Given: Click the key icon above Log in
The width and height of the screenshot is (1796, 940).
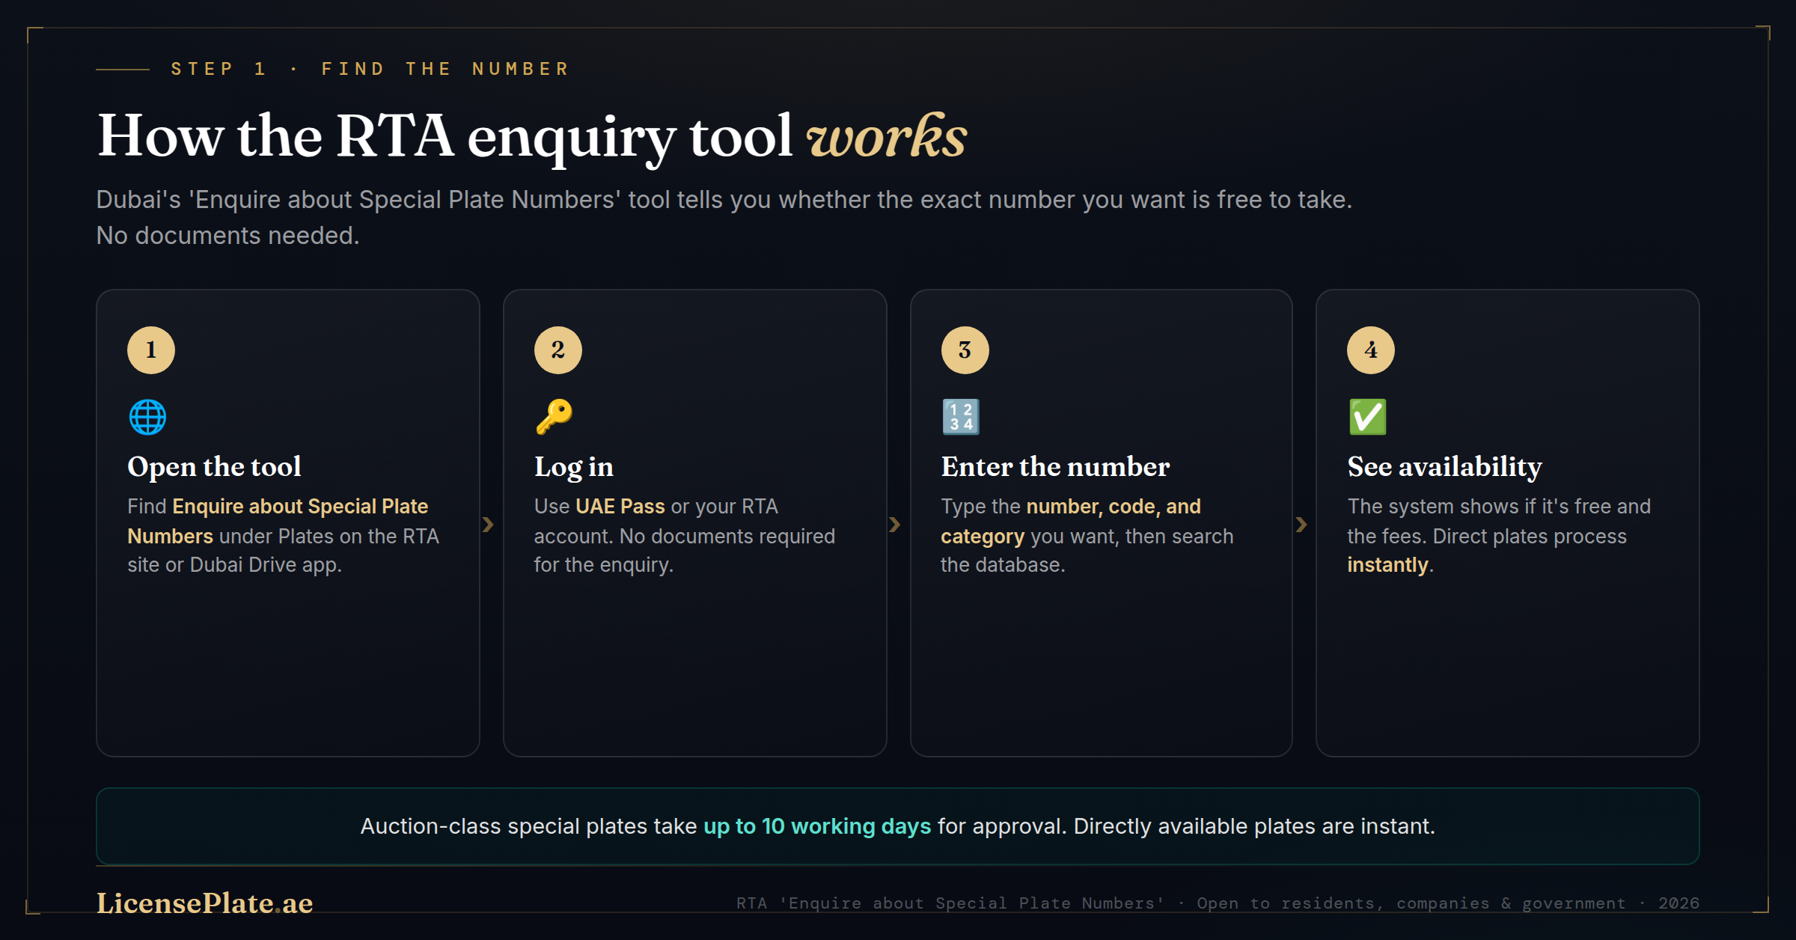Looking at the screenshot, I should [555, 417].
